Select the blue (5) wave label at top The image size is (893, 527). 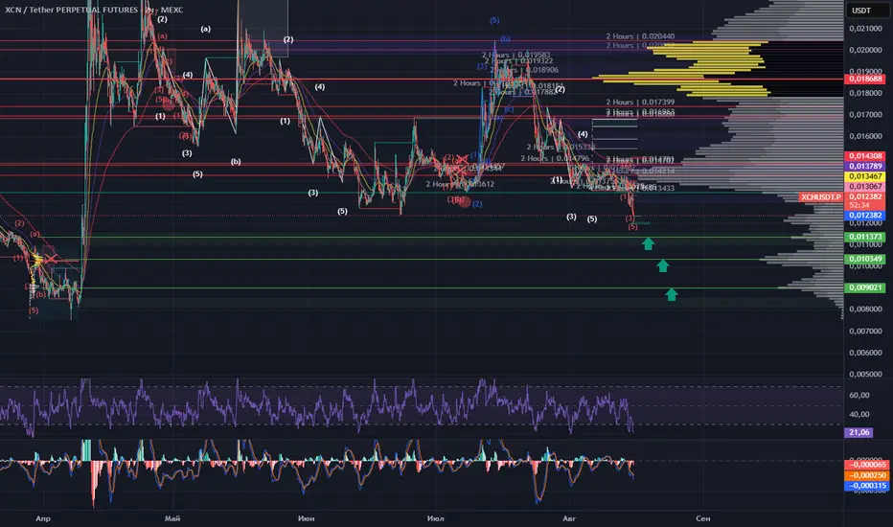(494, 20)
